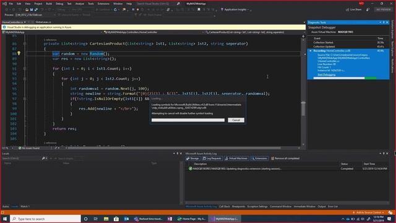Viewport: 396px width, 223px height.
Task: Select the Collection Started event row
Action: coord(348,43)
